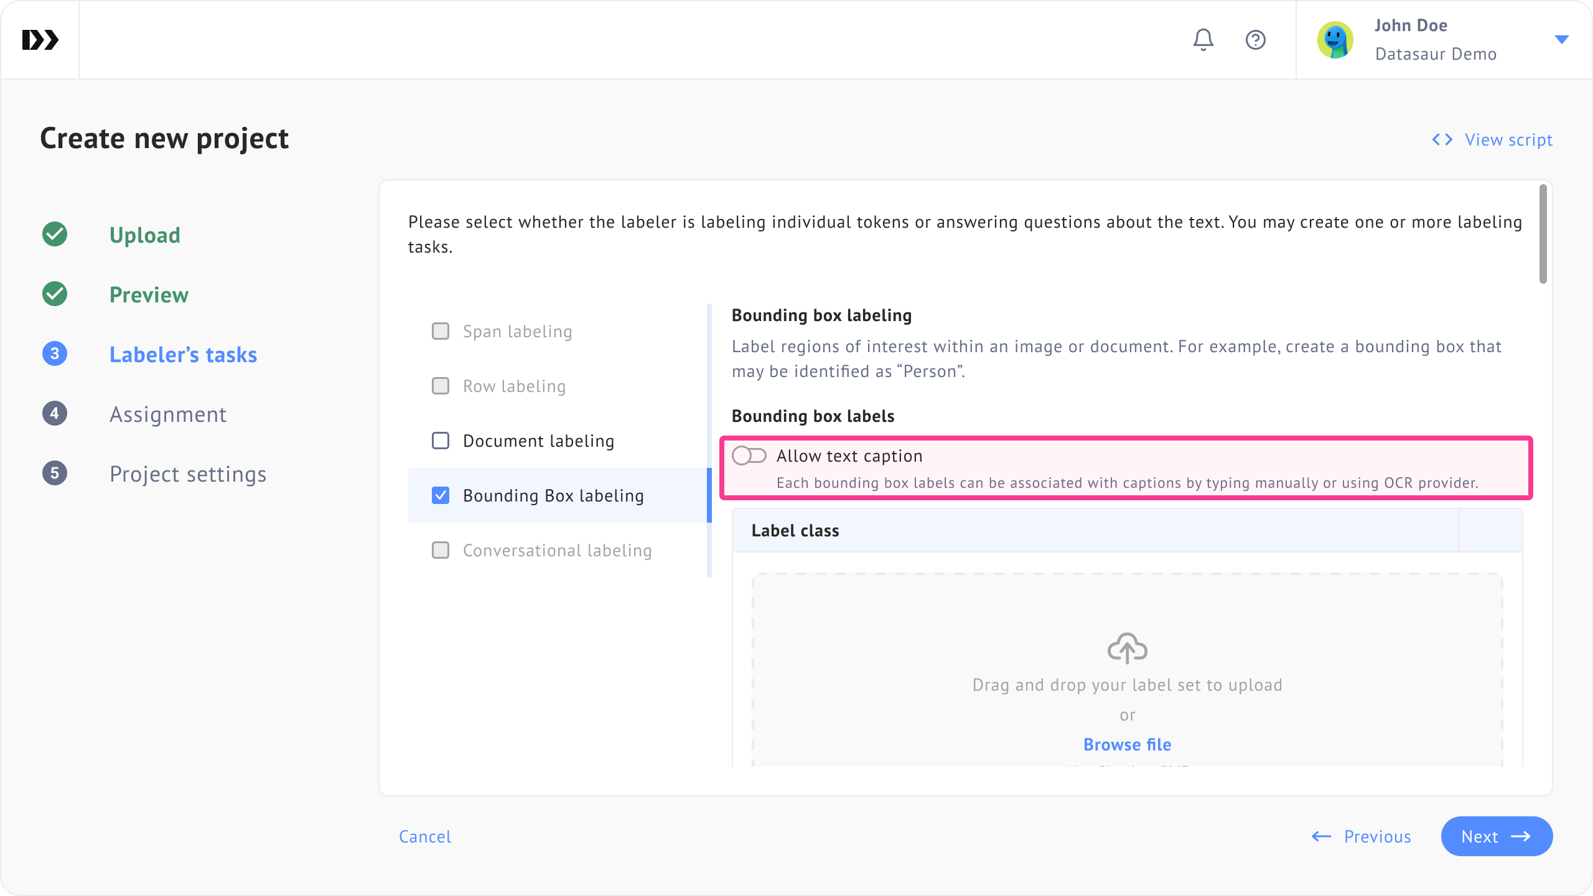This screenshot has width=1593, height=896.
Task: Open the notifications bell
Action: (1203, 40)
